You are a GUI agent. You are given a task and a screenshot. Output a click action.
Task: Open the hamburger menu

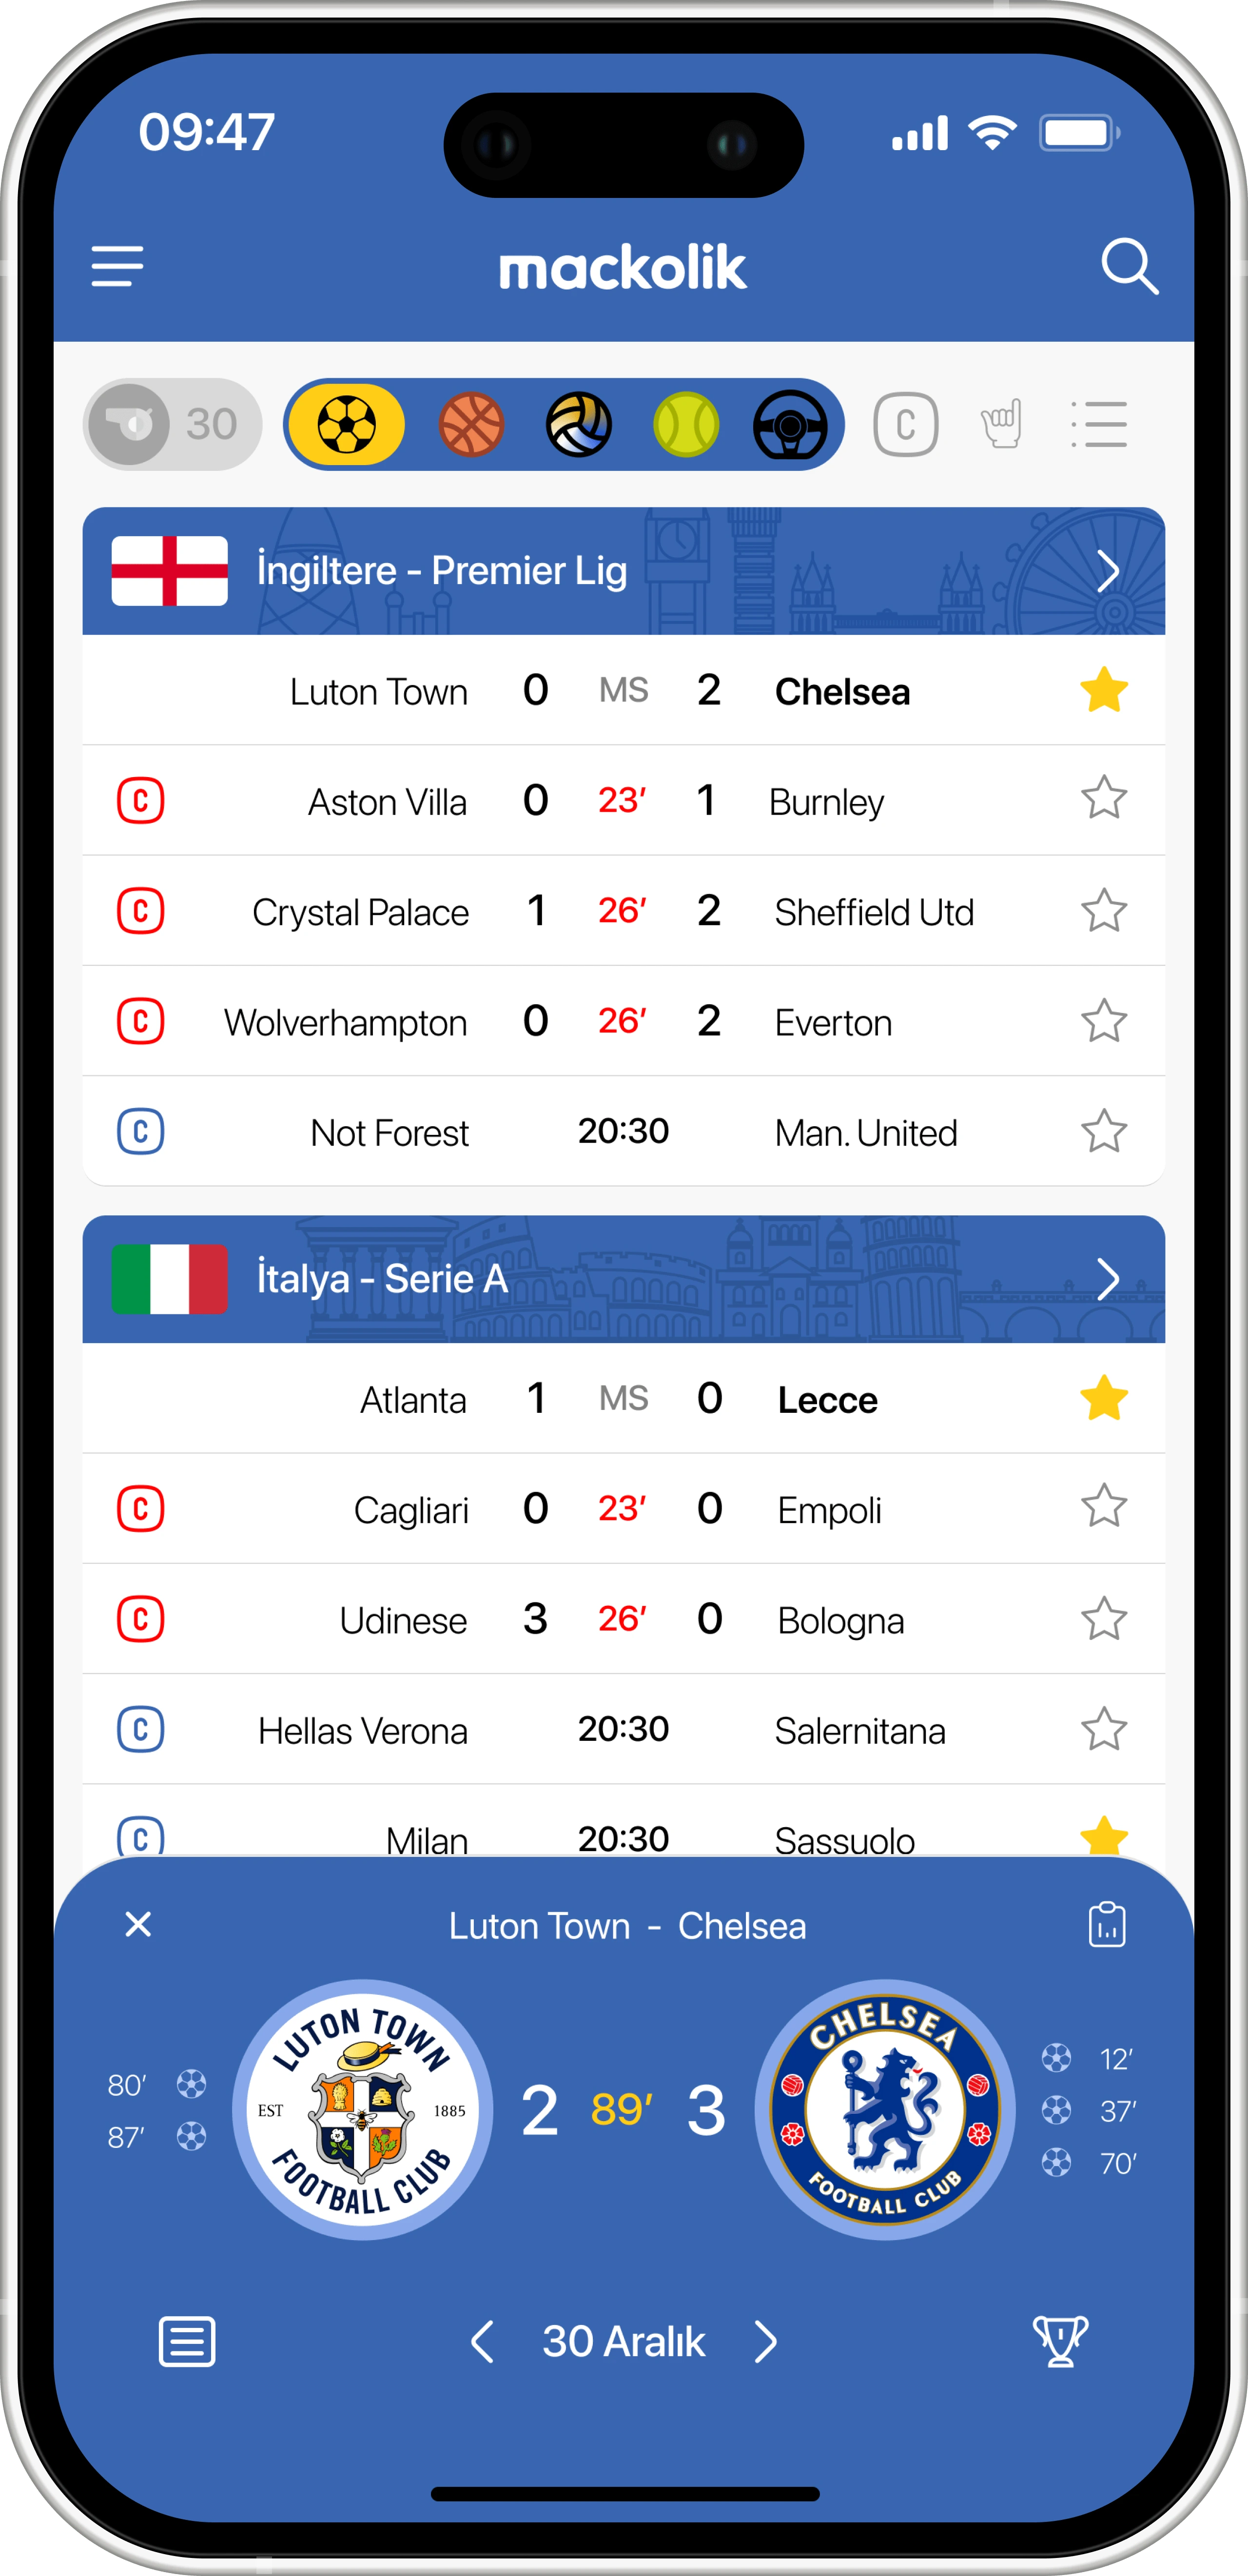click(118, 267)
